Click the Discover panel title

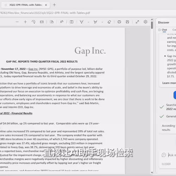164,23
